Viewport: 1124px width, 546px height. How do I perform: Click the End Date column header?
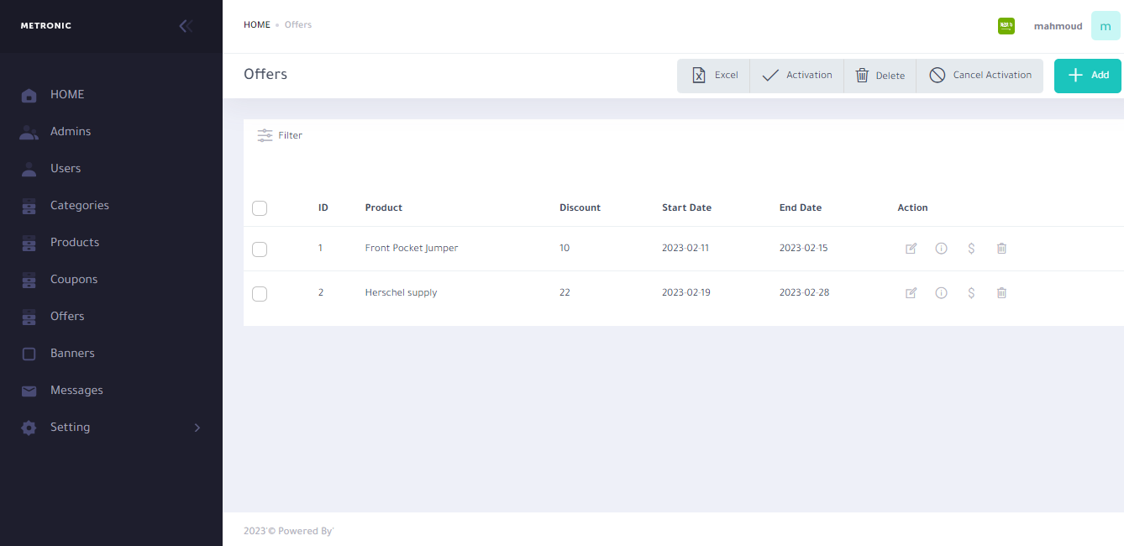click(x=801, y=207)
